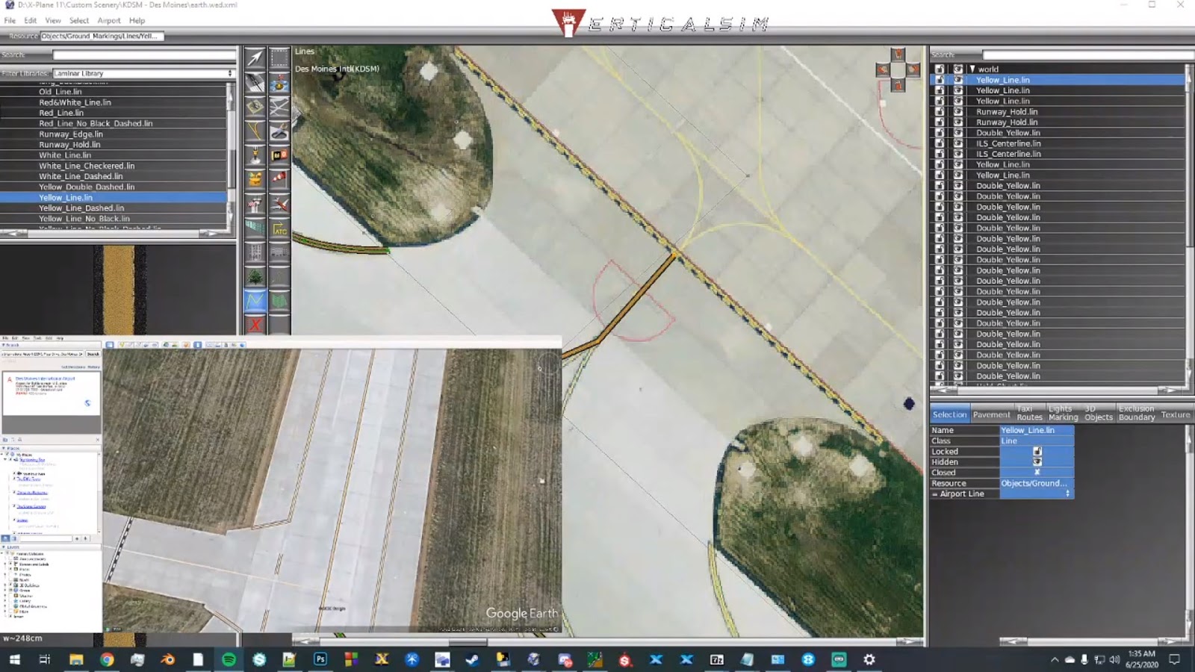Choose the Runway creation tool
Screen dimensions: 1195x672
(255, 82)
